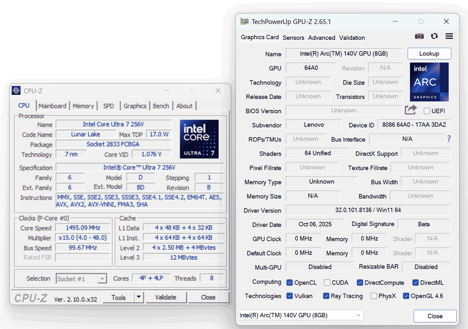Click the BIOS export share icon
The image size is (468, 329).
411,110
